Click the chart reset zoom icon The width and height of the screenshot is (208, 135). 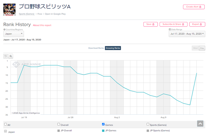tap(6, 56)
